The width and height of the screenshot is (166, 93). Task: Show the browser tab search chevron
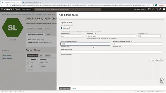coord(164,2)
